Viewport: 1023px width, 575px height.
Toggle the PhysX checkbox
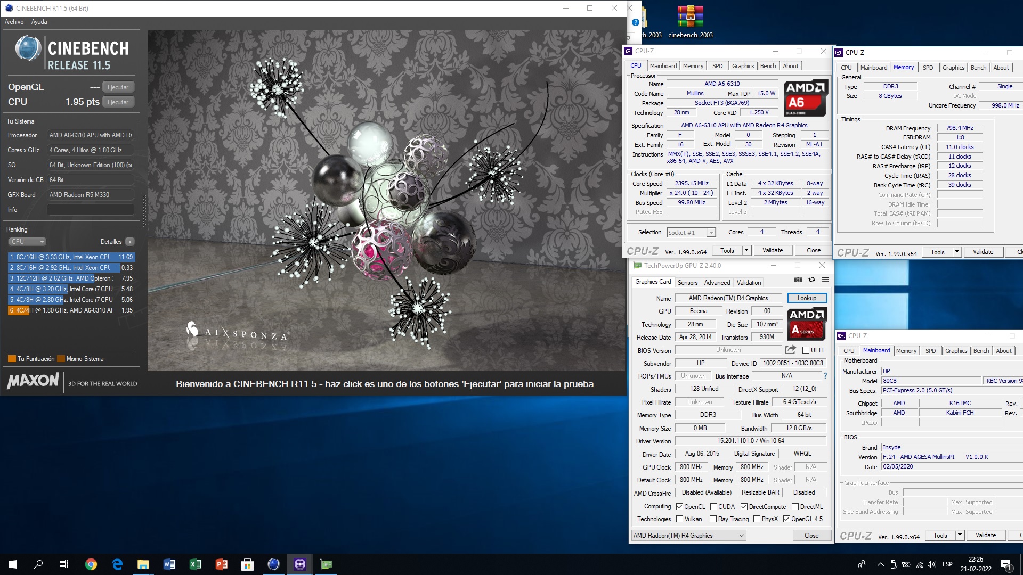coord(757,519)
